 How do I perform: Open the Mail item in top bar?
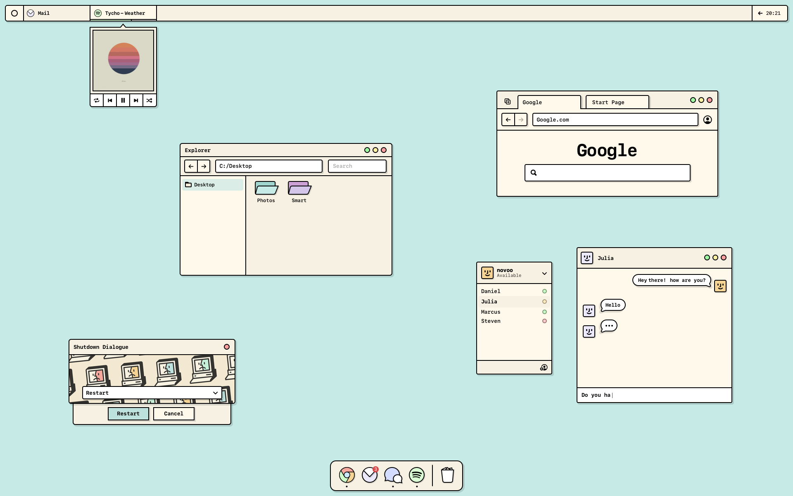(x=57, y=13)
